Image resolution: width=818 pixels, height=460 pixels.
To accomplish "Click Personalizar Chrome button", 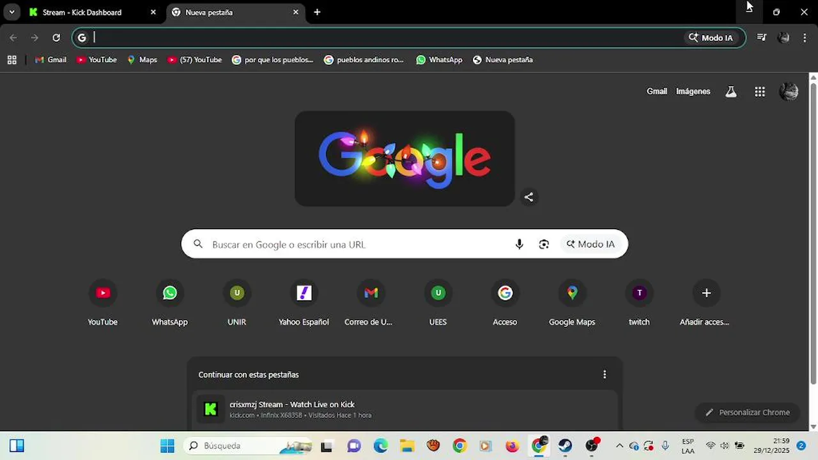I will (x=747, y=412).
